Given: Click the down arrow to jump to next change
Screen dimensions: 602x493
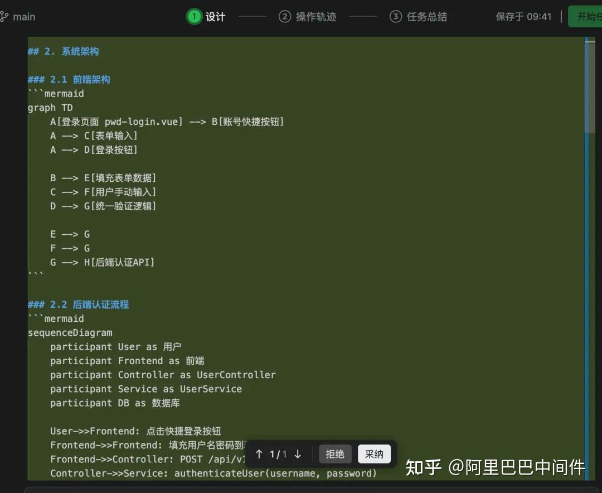Looking at the screenshot, I should click(298, 454).
